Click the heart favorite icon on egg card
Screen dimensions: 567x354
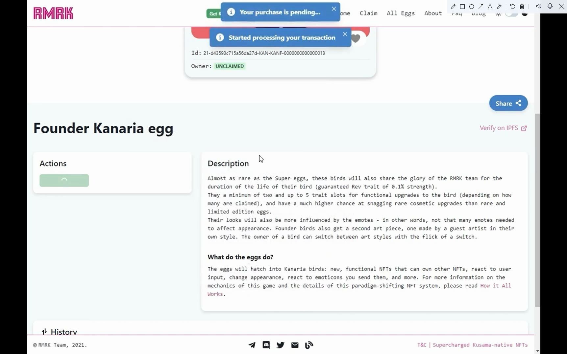point(356,38)
